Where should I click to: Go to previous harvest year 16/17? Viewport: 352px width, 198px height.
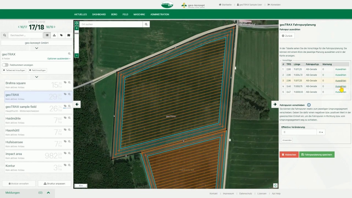23,27
